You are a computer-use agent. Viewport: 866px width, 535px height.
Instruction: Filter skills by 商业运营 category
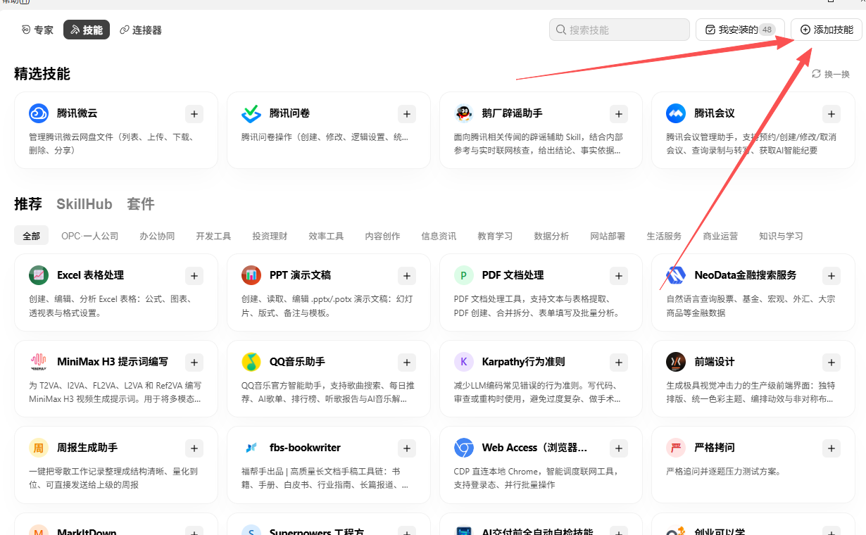click(x=720, y=236)
